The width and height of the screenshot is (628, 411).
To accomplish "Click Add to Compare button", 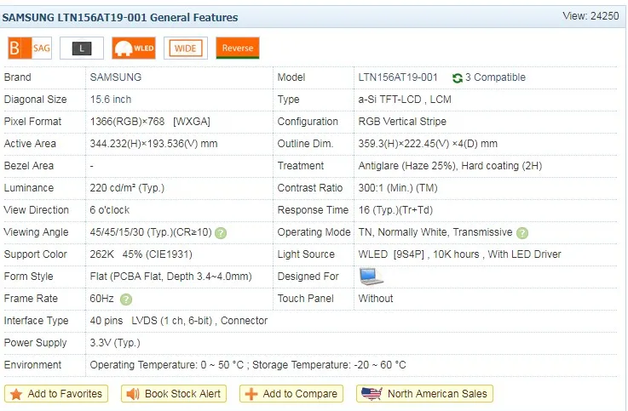I will pyautogui.click(x=291, y=394).
